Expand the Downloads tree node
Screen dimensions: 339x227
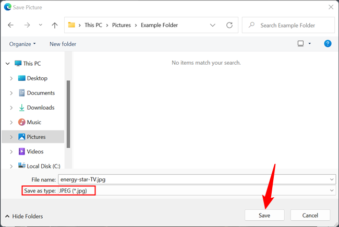pos(11,108)
